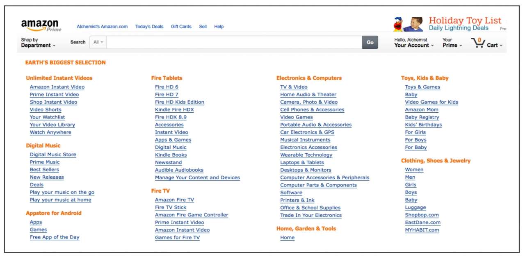Screen dimensions: 525x257
Task: Go to Today's Deals
Action: coord(149,27)
